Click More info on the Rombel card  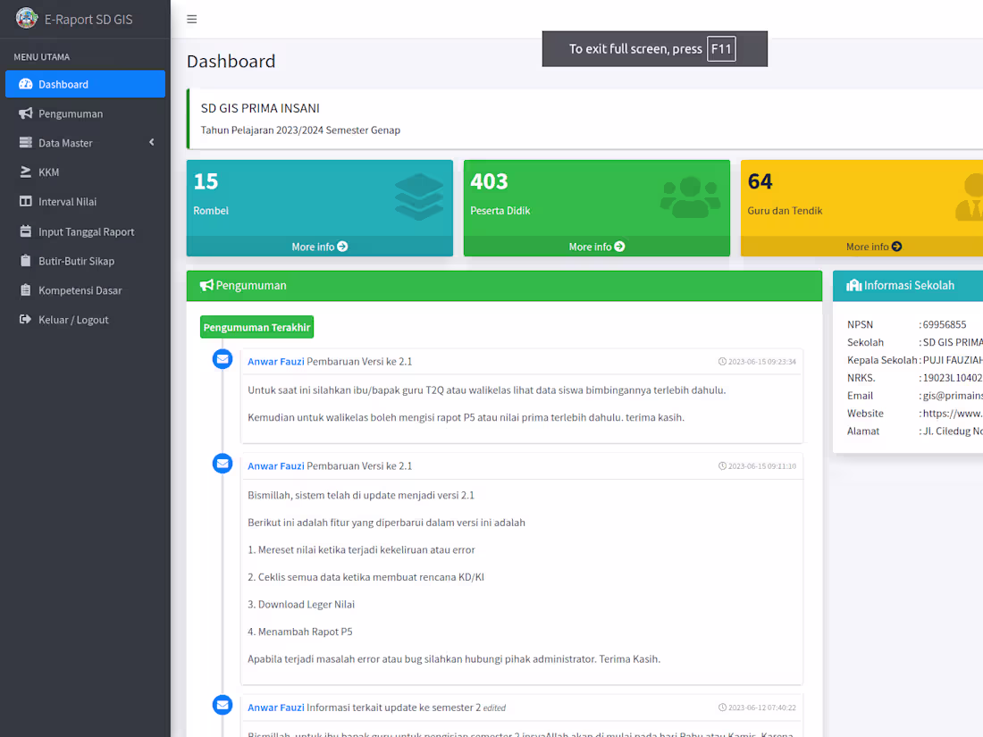click(320, 247)
